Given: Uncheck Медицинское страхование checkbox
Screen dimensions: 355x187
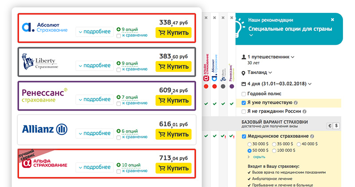Looking at the screenshot, I should [x=244, y=136].
